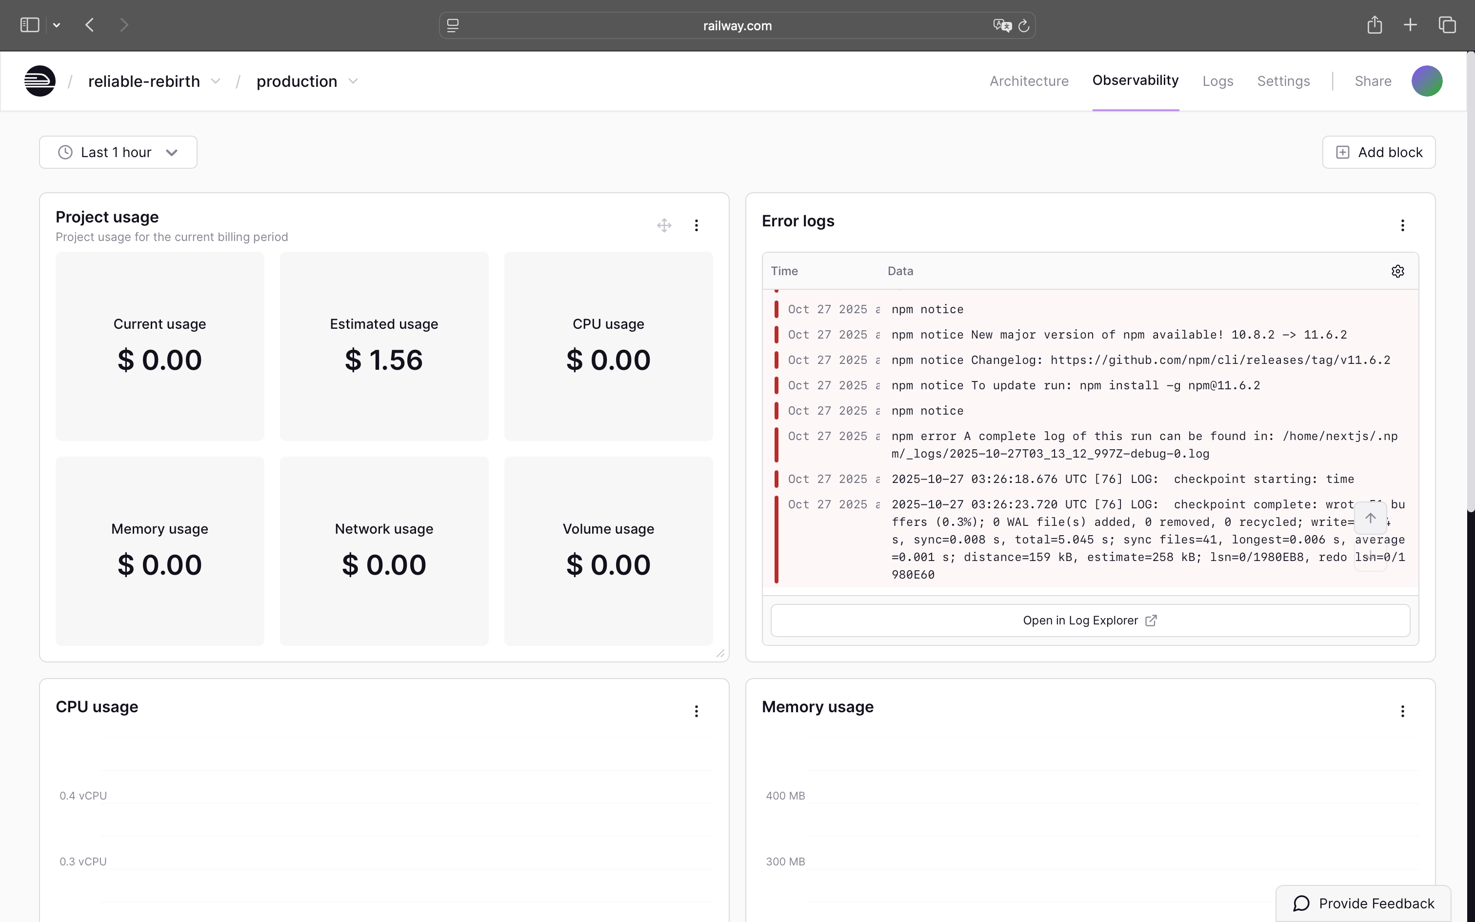Image resolution: width=1475 pixels, height=922 pixels.
Task: Expand the reliable-rebirth project dropdown
Action: [215, 81]
